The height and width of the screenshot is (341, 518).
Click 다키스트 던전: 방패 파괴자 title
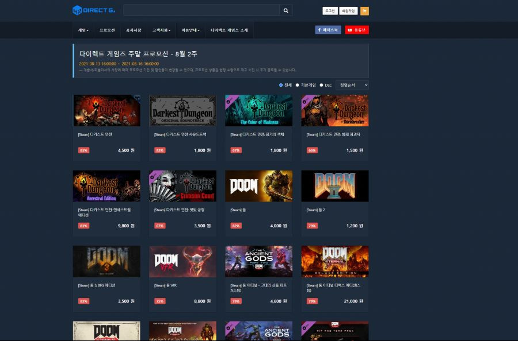tap(333, 134)
